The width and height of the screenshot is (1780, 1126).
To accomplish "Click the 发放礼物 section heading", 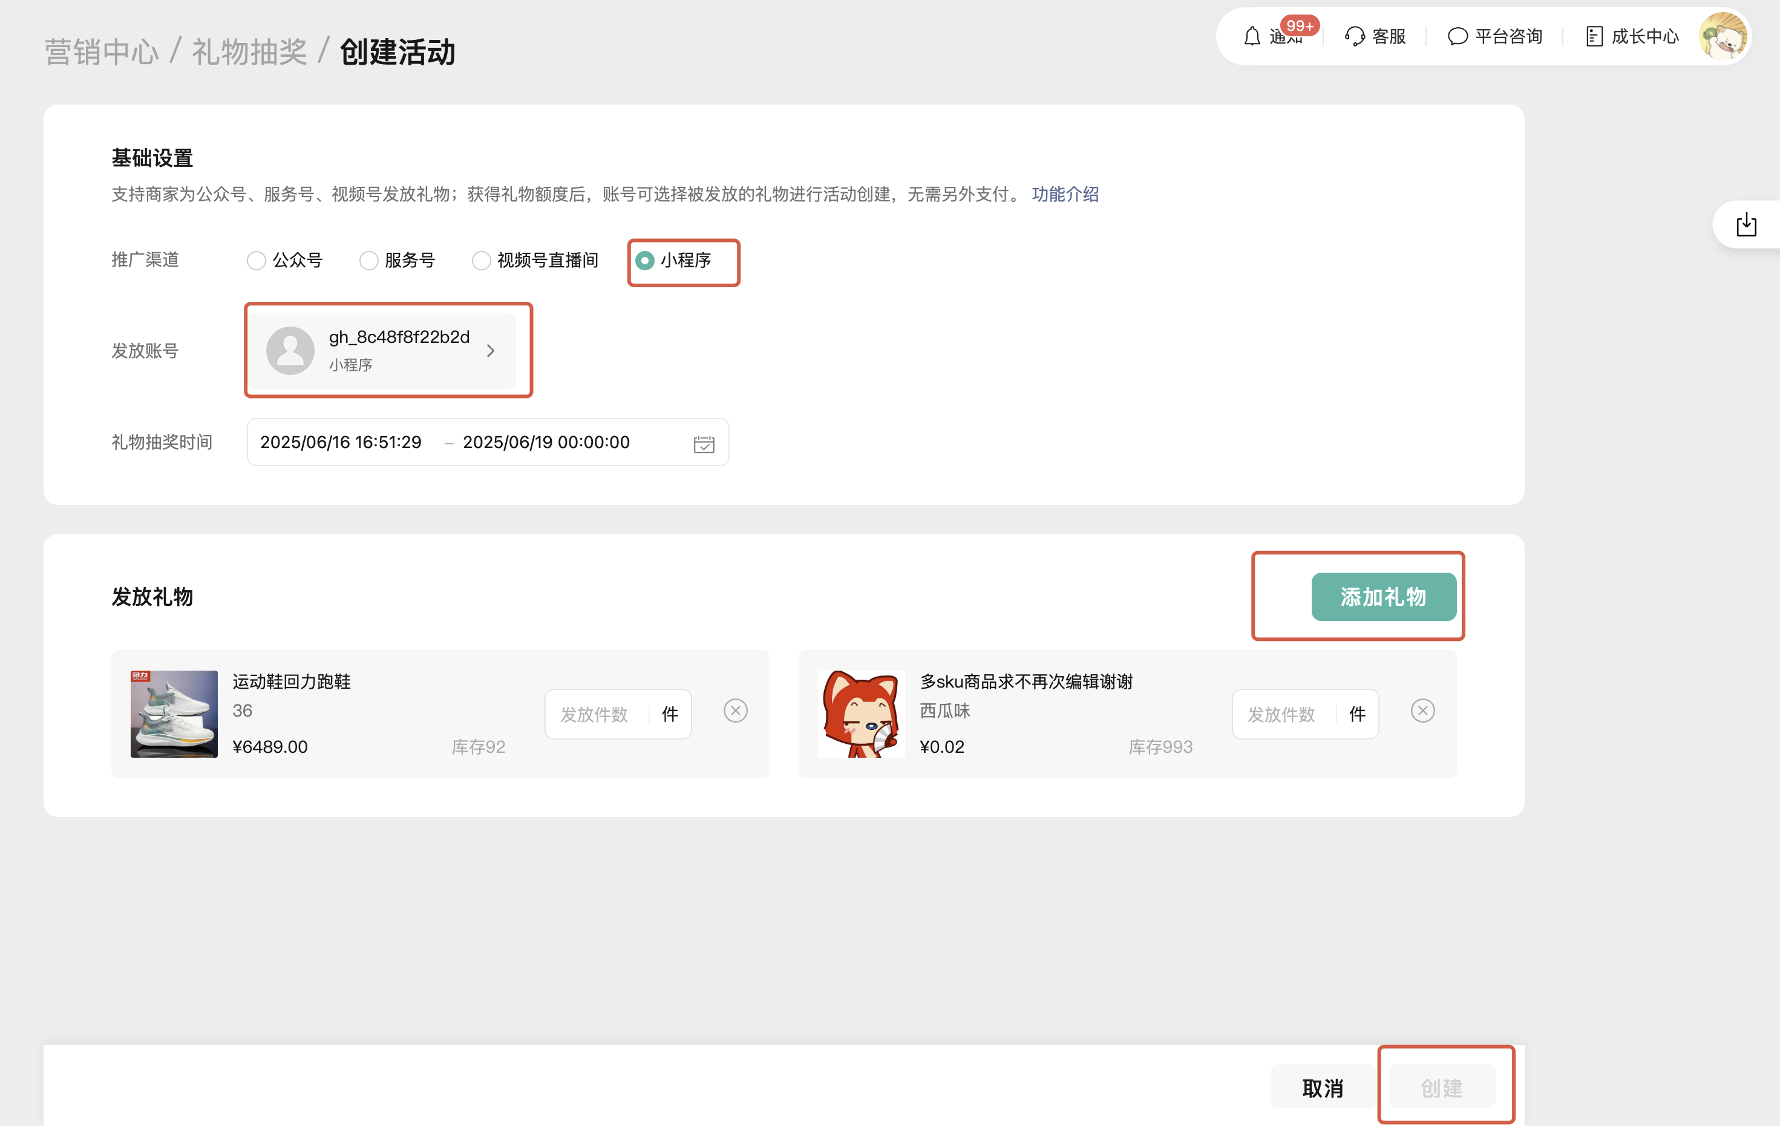I will (152, 597).
